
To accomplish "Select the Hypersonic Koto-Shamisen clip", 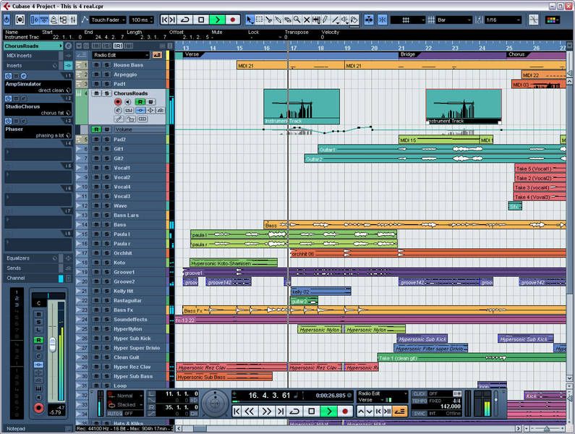I will 223,263.
